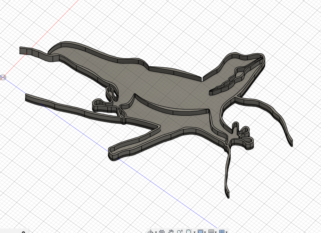Click the Look At tool icon
The height and width of the screenshot is (233, 321).
162,231
